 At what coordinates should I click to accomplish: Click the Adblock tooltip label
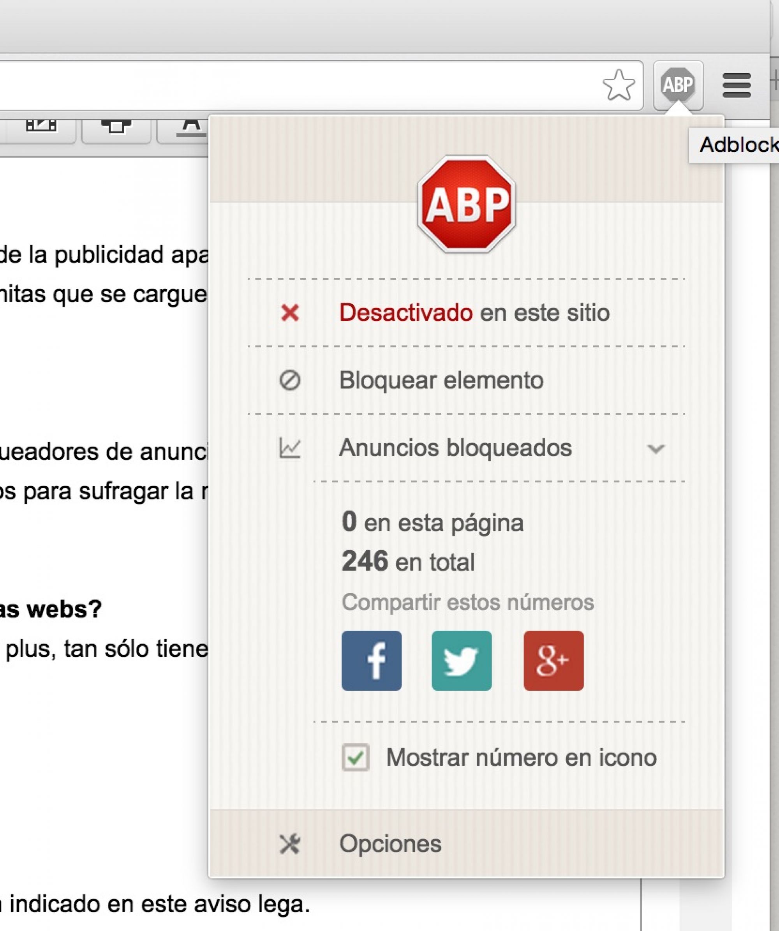(x=734, y=145)
